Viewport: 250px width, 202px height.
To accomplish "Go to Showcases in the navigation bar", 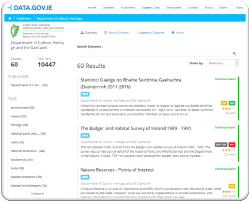I will pyautogui.click(x=173, y=8).
